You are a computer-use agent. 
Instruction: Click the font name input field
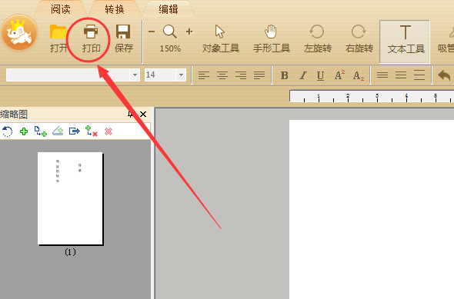[x=68, y=75]
